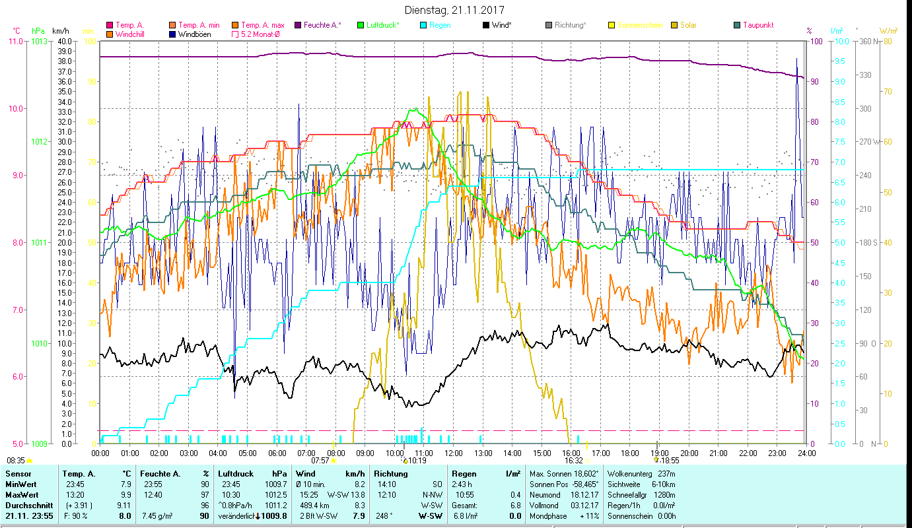The width and height of the screenshot is (912, 528).
Task: Click the Schneefallgr 1280m entry
Action: (x=641, y=495)
